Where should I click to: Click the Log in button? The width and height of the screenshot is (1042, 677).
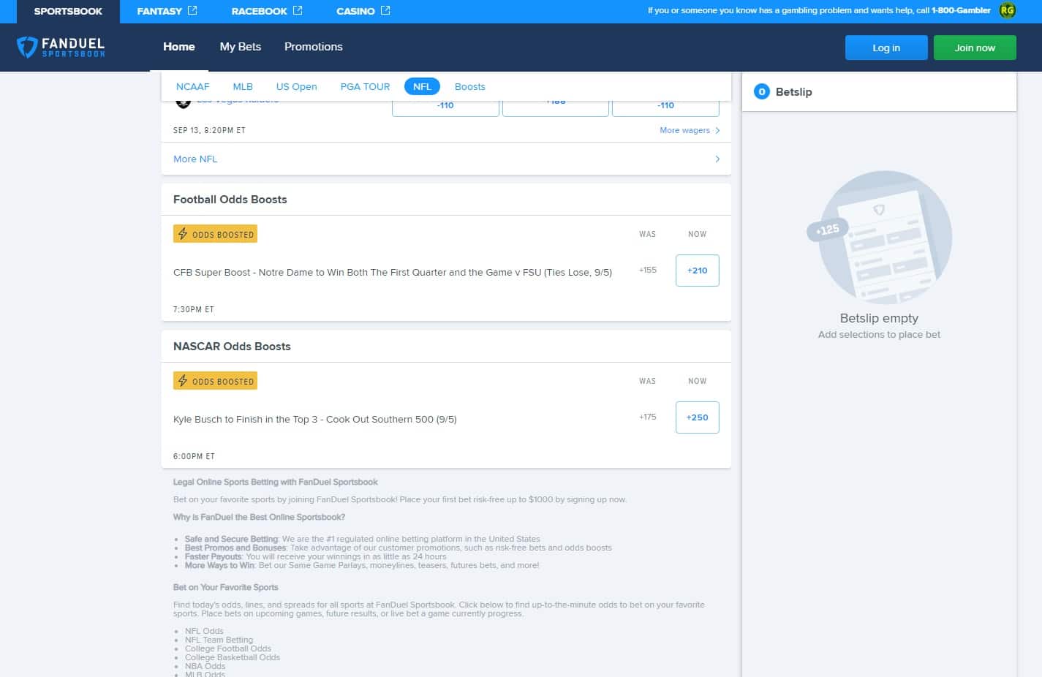(886, 48)
